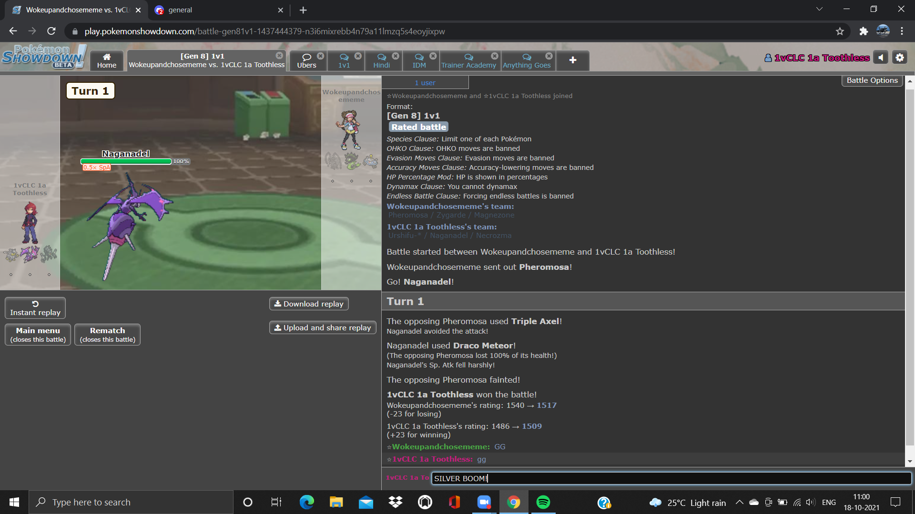Open the tab search dropdown arrow

click(819, 9)
